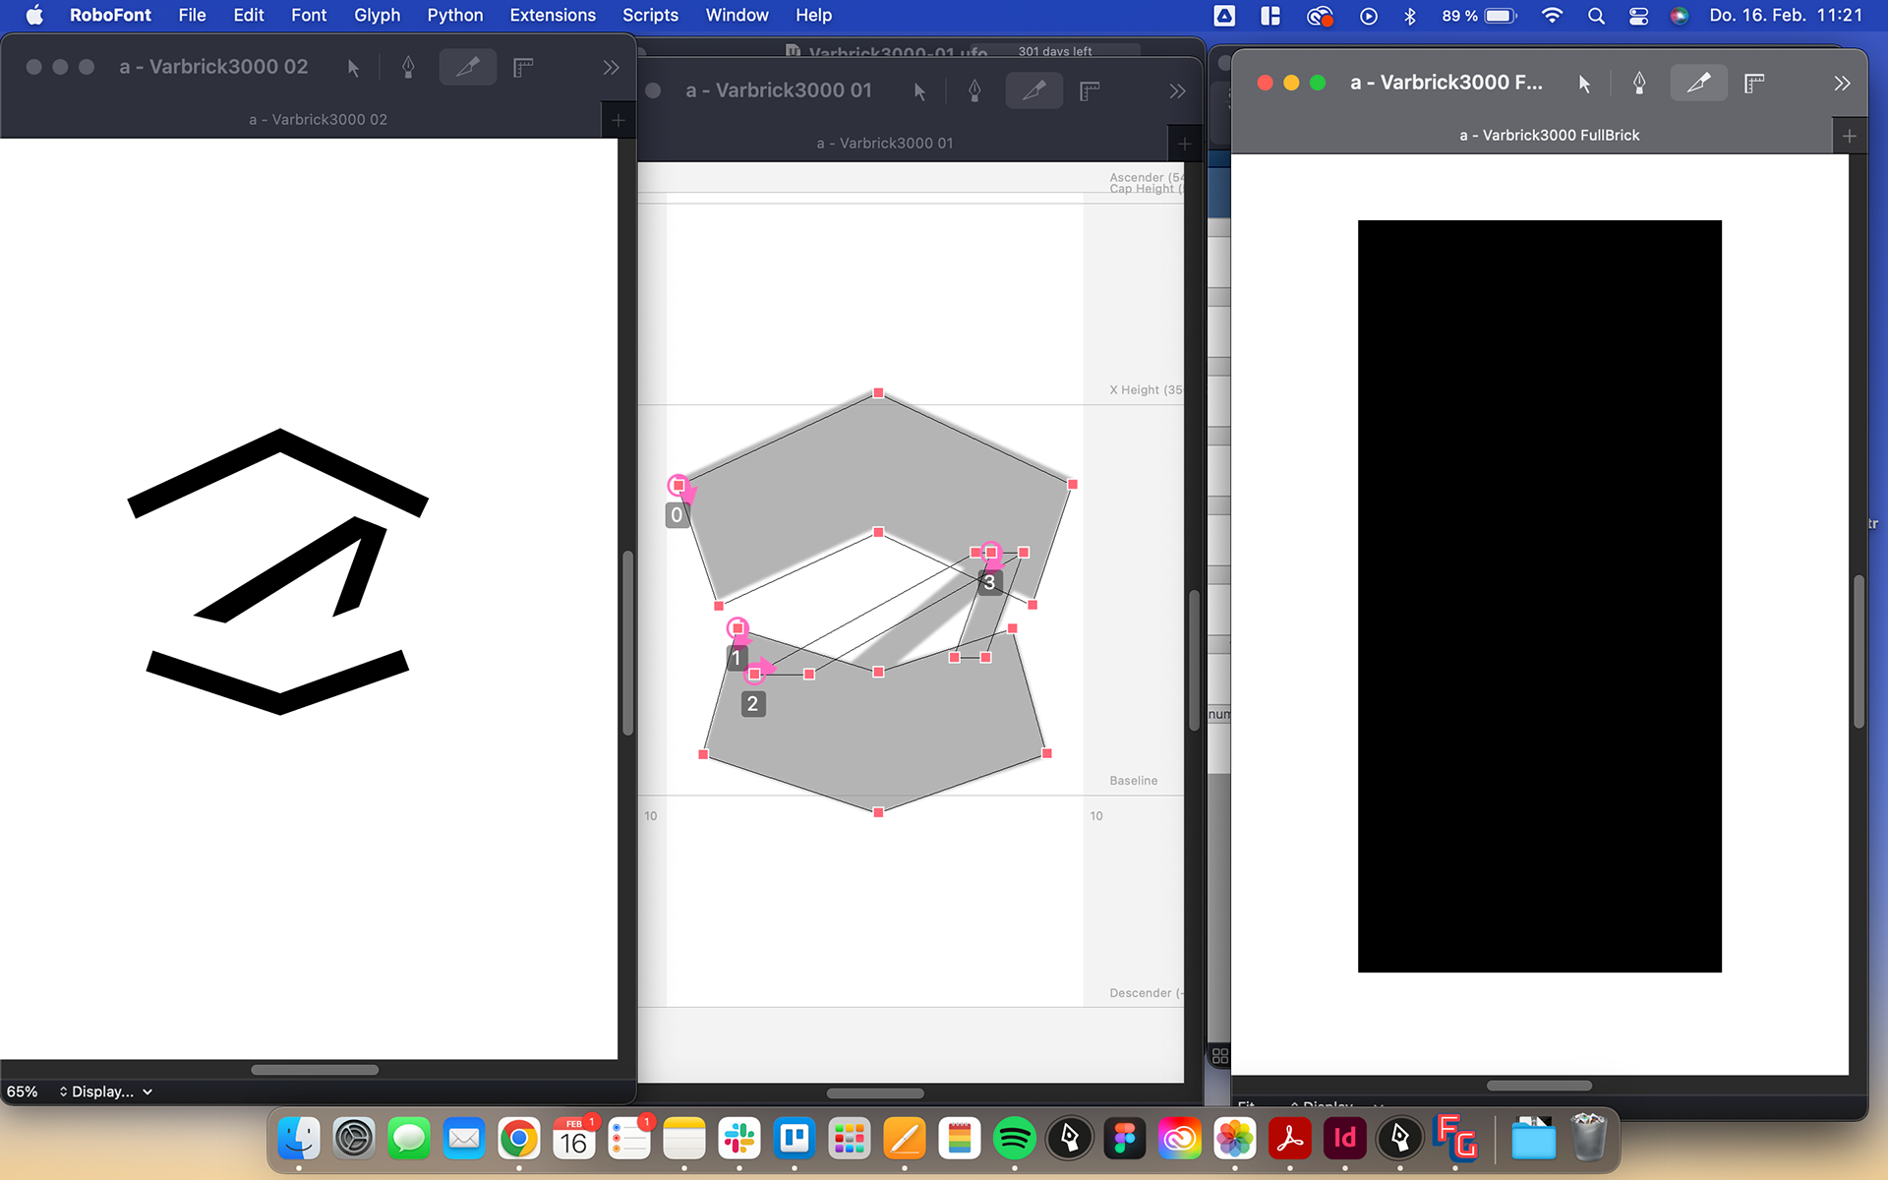The height and width of the screenshot is (1180, 1888).
Task: Add new tab in Varbrick3000 01 window
Action: tap(1185, 144)
